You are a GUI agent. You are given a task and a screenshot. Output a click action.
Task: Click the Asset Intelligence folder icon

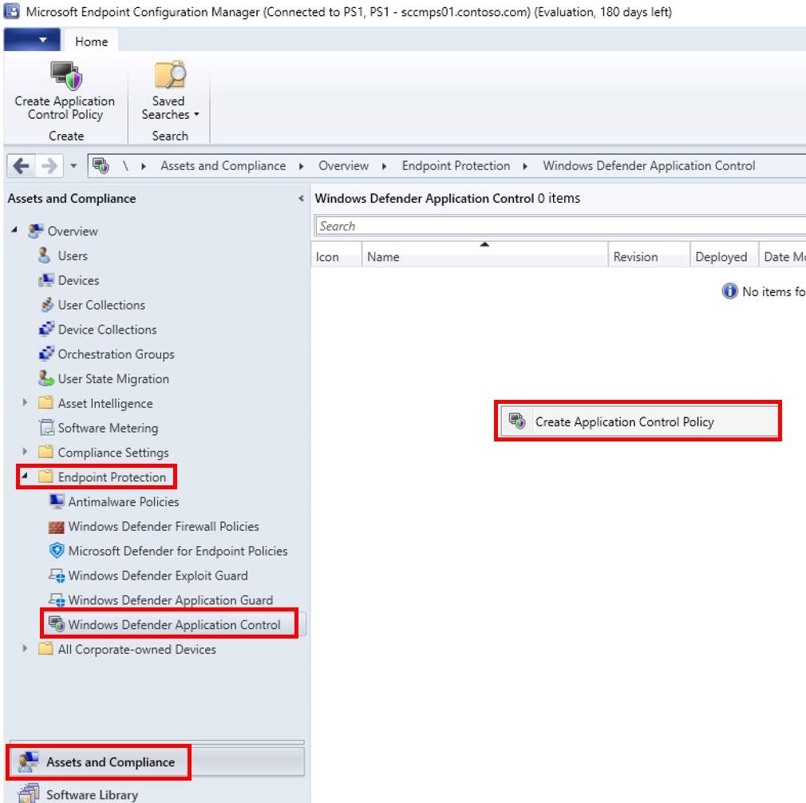click(x=45, y=402)
